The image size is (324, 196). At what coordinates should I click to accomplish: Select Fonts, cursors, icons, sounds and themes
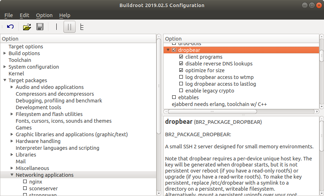click(64, 121)
